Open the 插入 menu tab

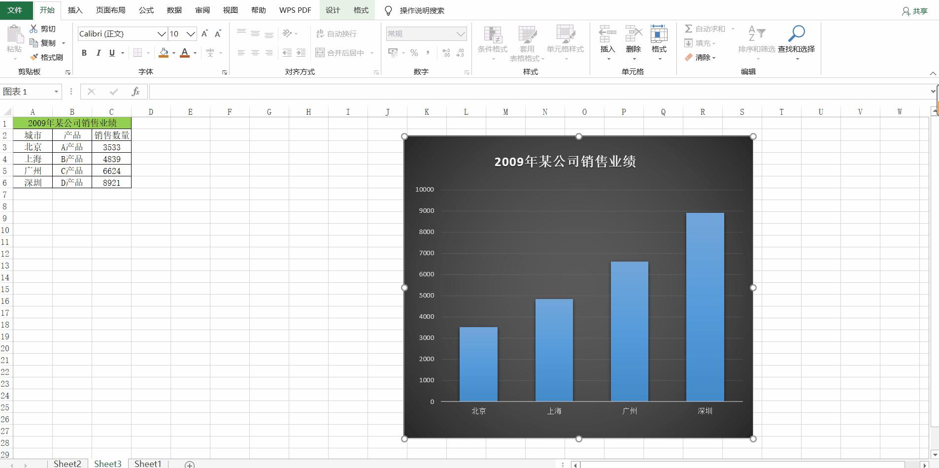tap(75, 10)
